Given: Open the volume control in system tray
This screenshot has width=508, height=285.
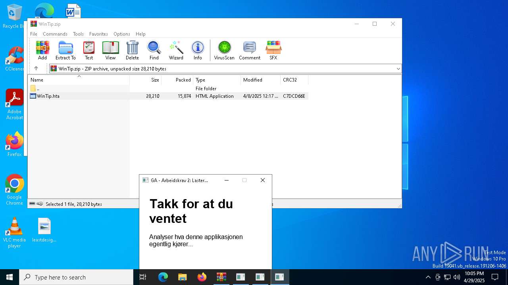Looking at the screenshot, I should pos(457,277).
